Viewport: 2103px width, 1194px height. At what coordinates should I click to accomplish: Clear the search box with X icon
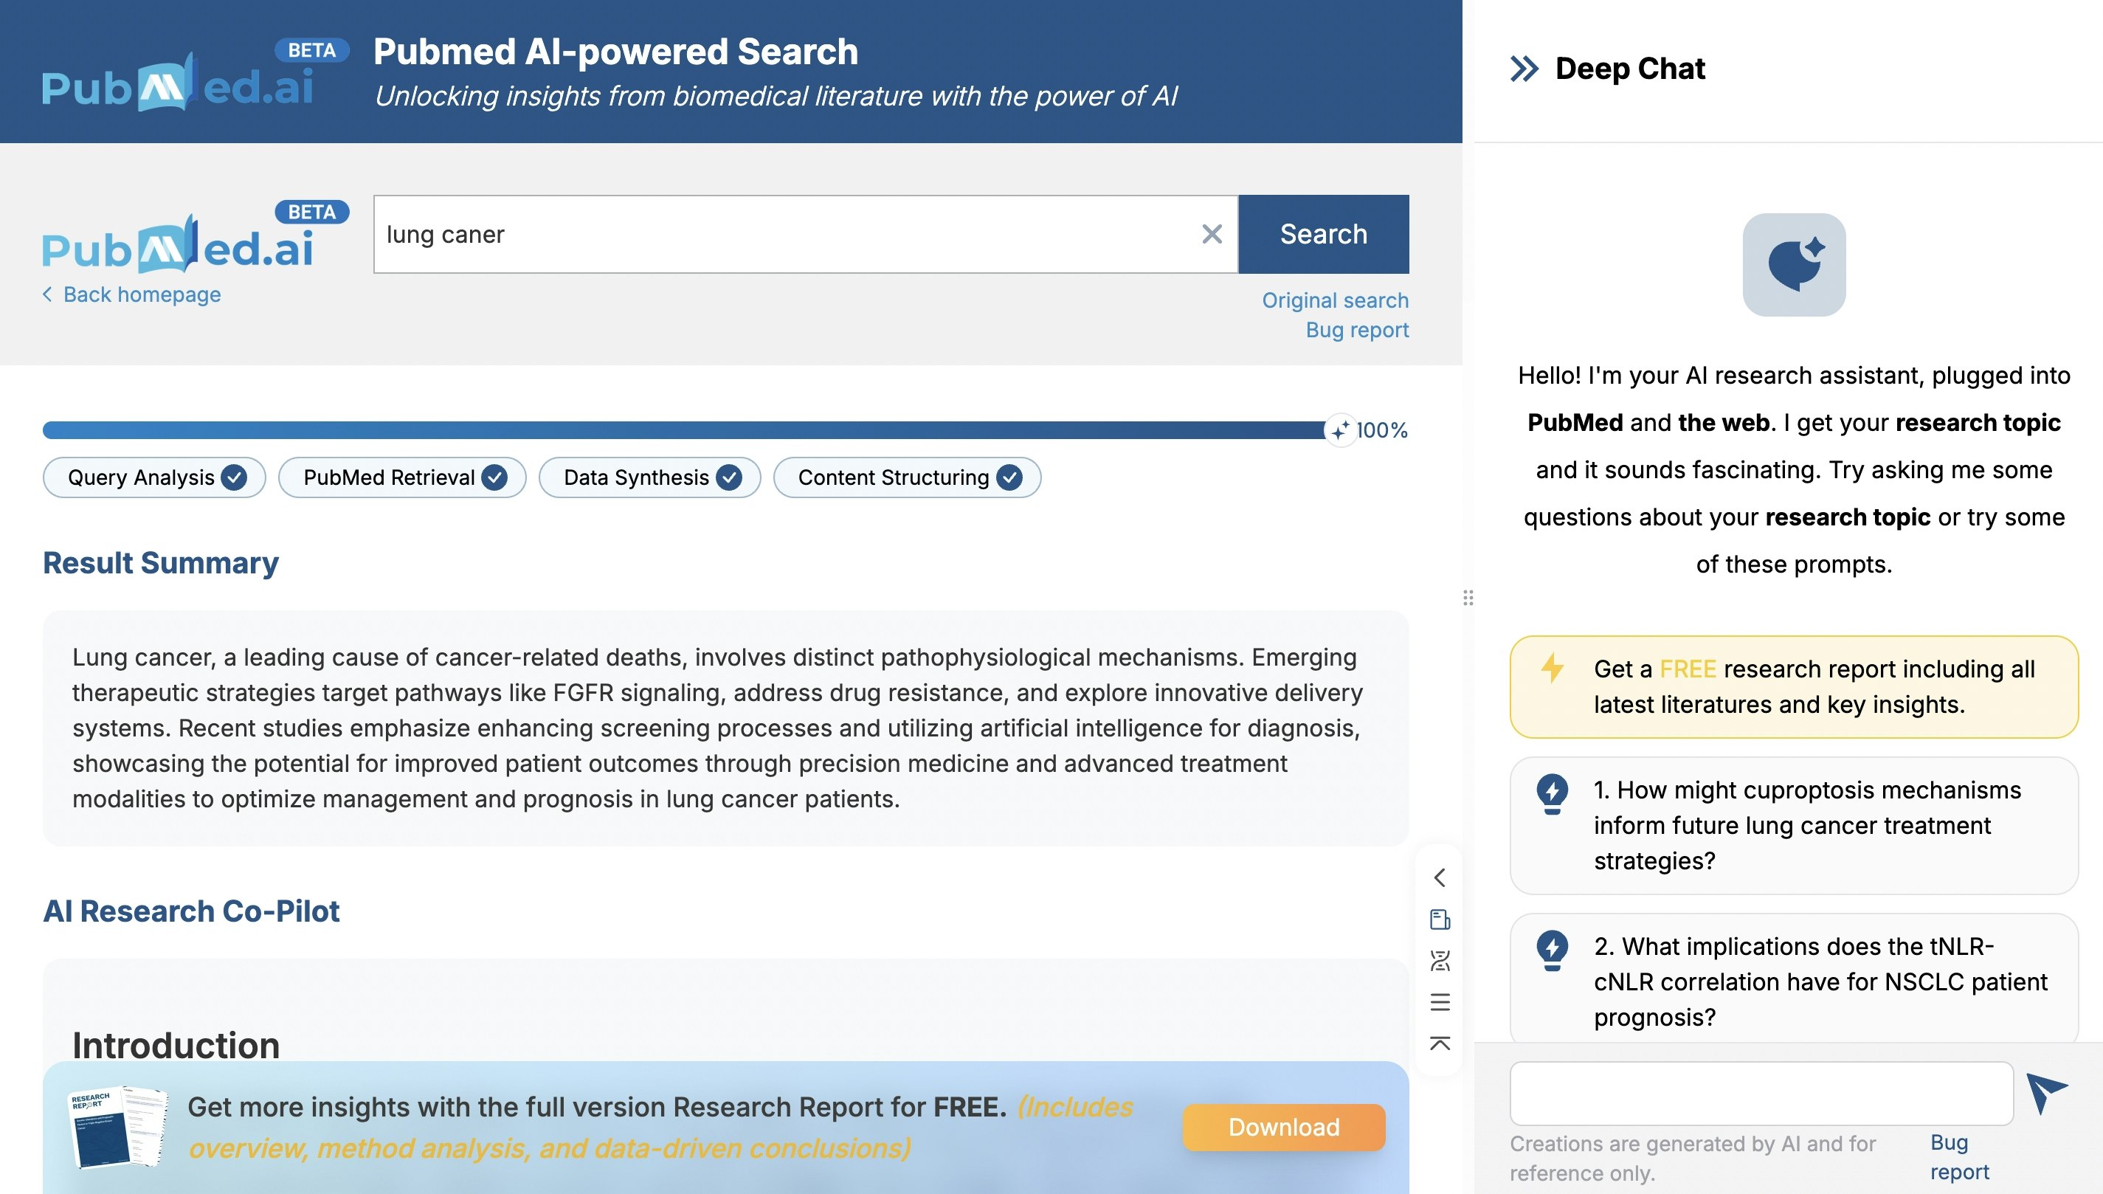point(1212,235)
